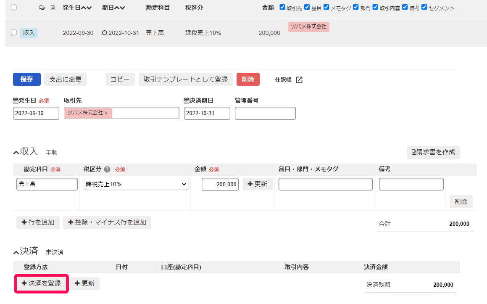
Task: Focus the 決済期日 date field
Action: (207, 113)
